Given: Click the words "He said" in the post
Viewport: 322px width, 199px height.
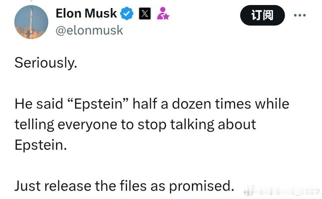Looking at the screenshot, I should [39, 104].
